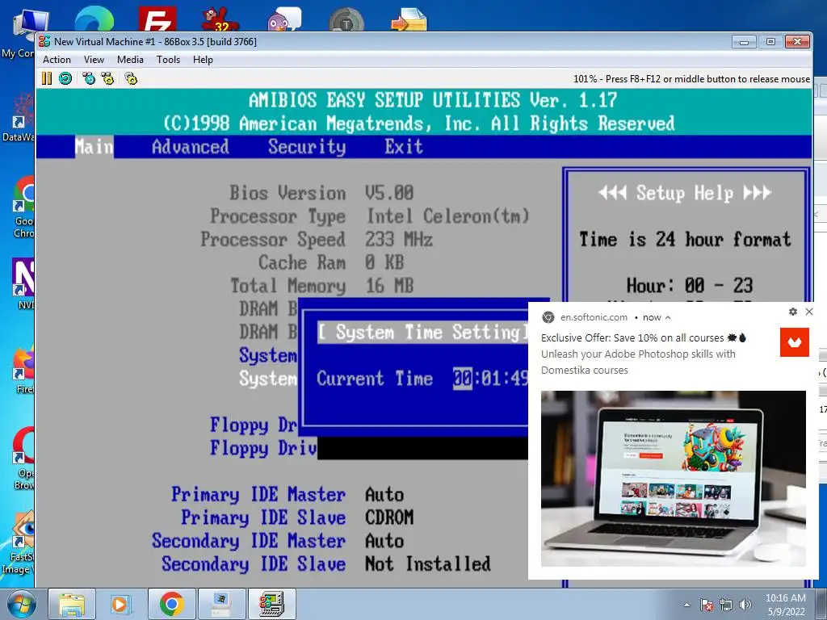The height and width of the screenshot is (620, 827).
Task: Pause the virtual machine execution
Action: click(x=46, y=78)
